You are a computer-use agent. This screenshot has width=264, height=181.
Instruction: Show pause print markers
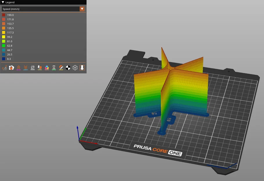pos(54,67)
